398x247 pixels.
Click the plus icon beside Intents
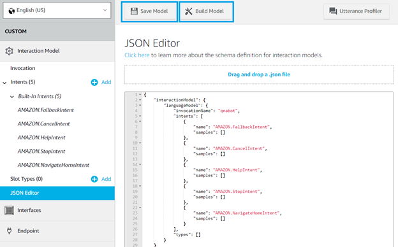pyautogui.click(x=94, y=82)
